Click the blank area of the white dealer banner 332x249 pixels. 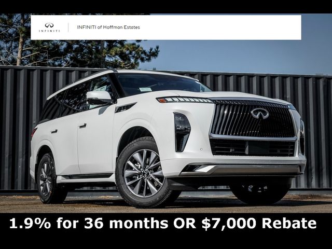pyautogui.click(x=220, y=27)
